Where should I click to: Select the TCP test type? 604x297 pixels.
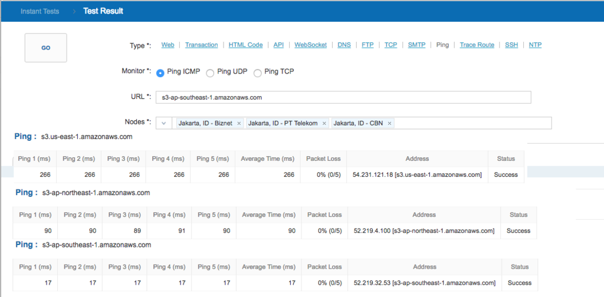(x=390, y=45)
